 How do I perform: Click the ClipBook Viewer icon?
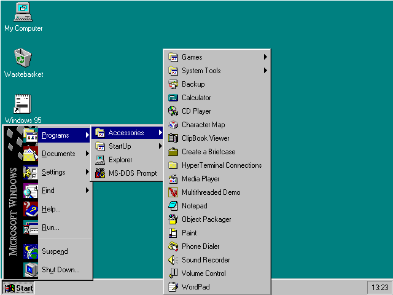point(173,138)
